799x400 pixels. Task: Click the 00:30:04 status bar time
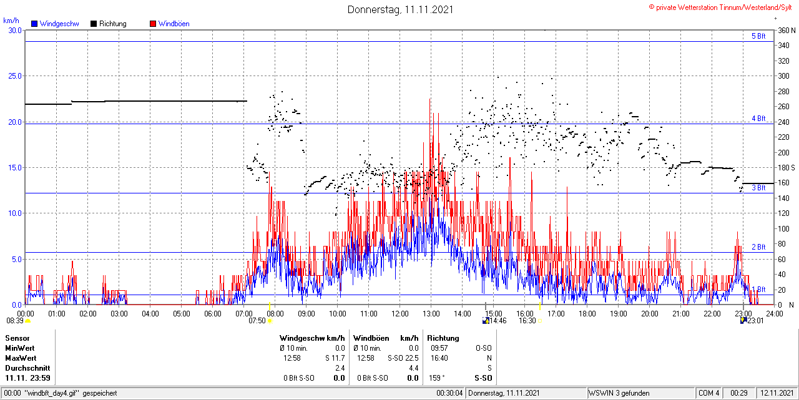449,393
